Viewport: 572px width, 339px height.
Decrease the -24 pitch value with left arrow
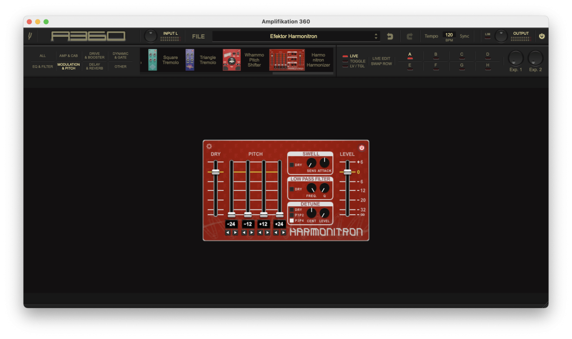[x=228, y=233]
